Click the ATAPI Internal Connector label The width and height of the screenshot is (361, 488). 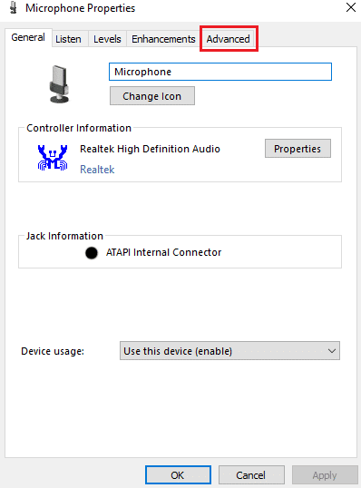pyautogui.click(x=163, y=252)
